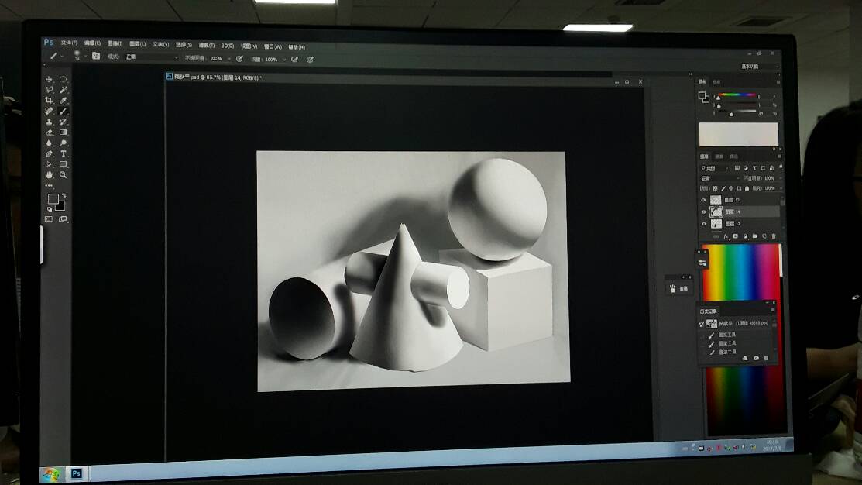Reset default foreground/background colors
The width and height of the screenshot is (862, 485).
(50, 209)
